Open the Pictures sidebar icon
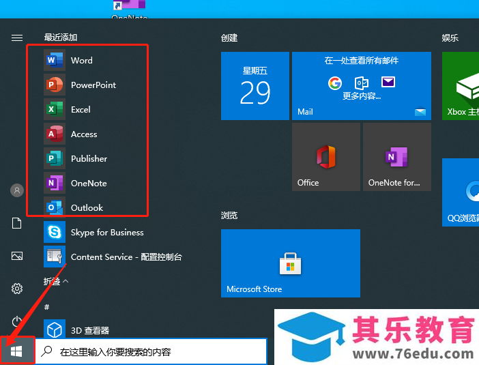The width and height of the screenshot is (479, 365). click(x=17, y=256)
